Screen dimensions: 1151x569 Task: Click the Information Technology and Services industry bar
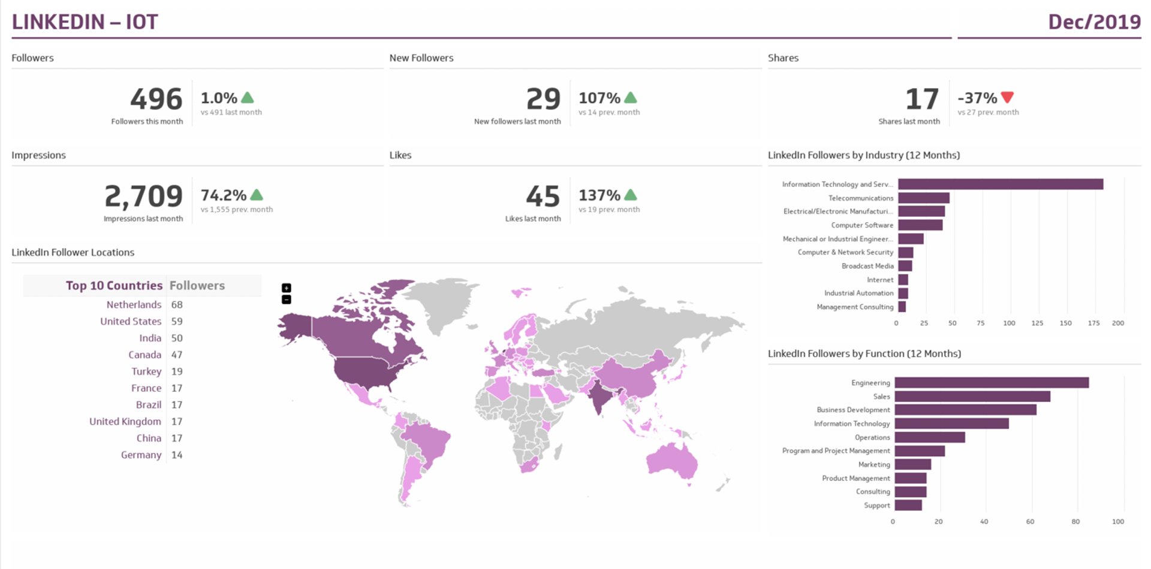click(x=1000, y=184)
